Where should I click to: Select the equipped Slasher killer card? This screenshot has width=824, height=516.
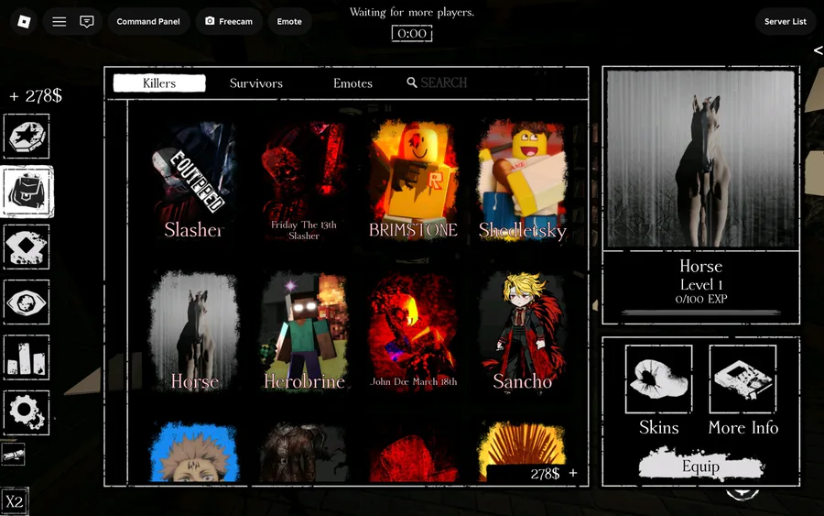click(x=194, y=181)
